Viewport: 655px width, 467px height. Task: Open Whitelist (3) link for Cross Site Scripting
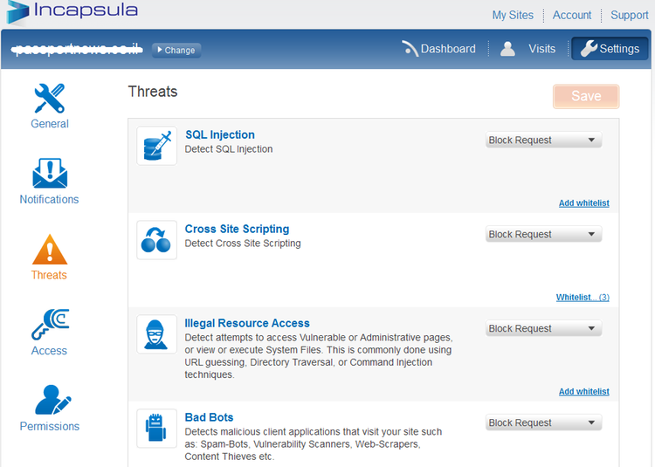pyautogui.click(x=583, y=298)
